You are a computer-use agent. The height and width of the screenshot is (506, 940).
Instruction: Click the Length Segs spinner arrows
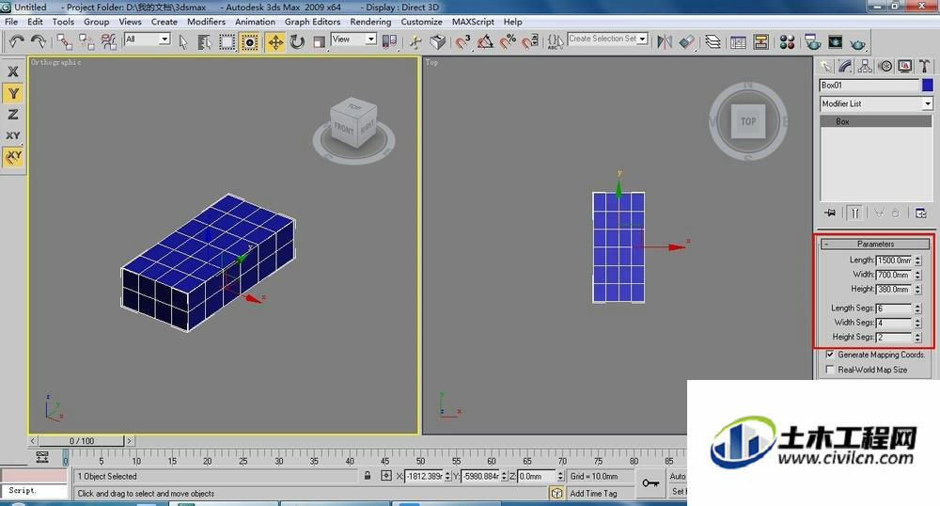917,308
